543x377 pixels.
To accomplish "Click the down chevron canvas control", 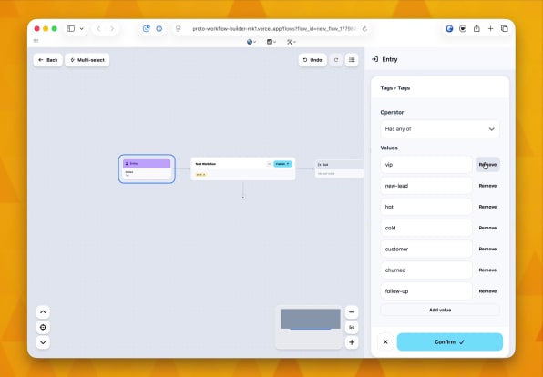I will (43, 342).
